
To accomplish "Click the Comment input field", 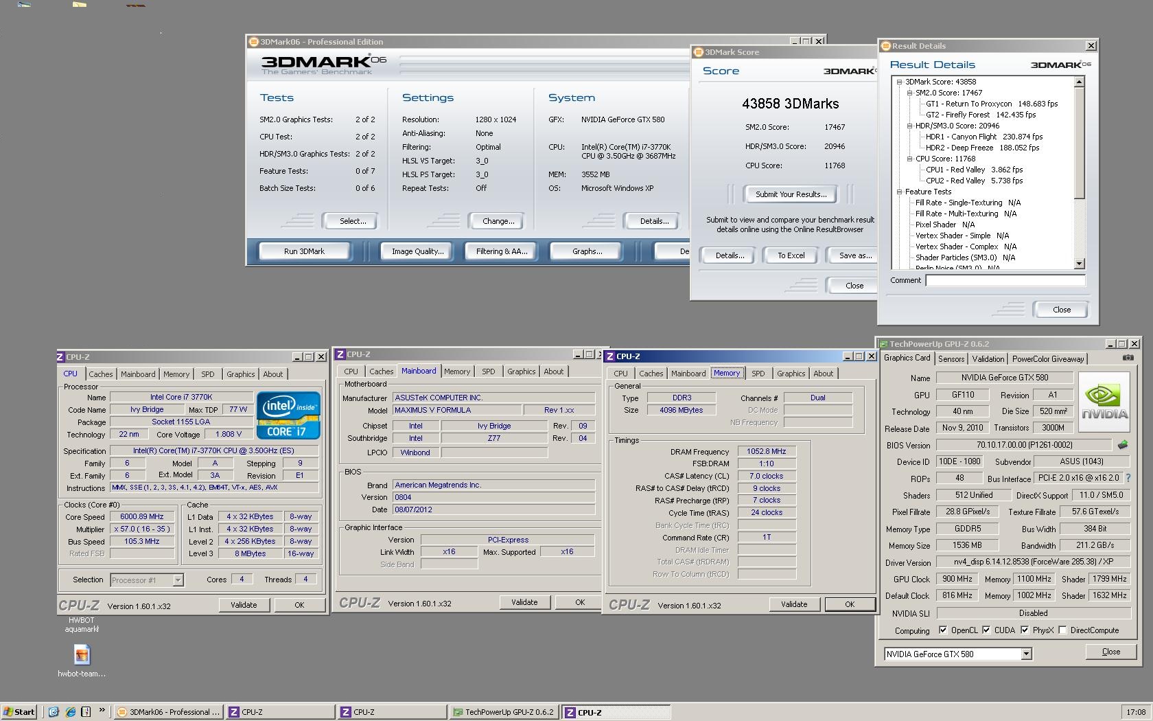I will tap(1005, 280).
